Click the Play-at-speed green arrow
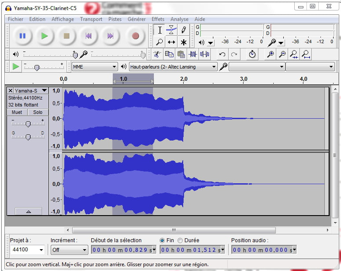This screenshot has width=341, height=271. pos(15,66)
